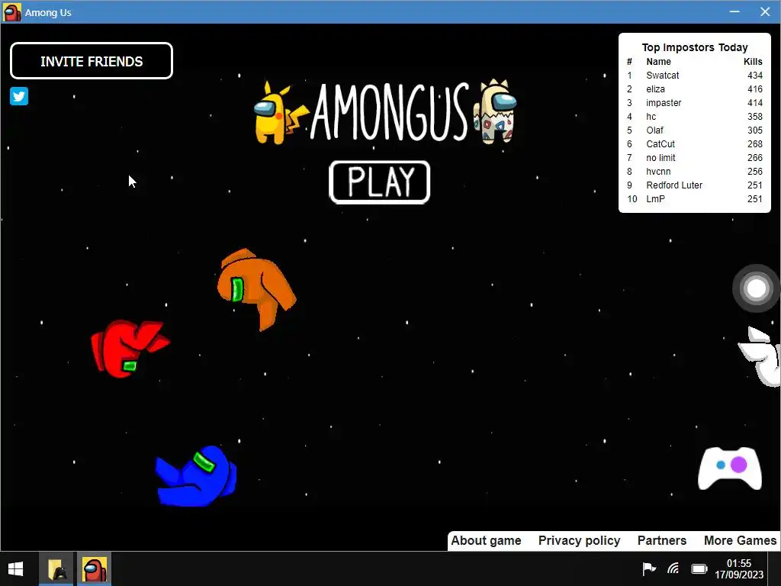The width and height of the screenshot is (781, 586).
Task: Open the More Games link
Action: [740, 541]
